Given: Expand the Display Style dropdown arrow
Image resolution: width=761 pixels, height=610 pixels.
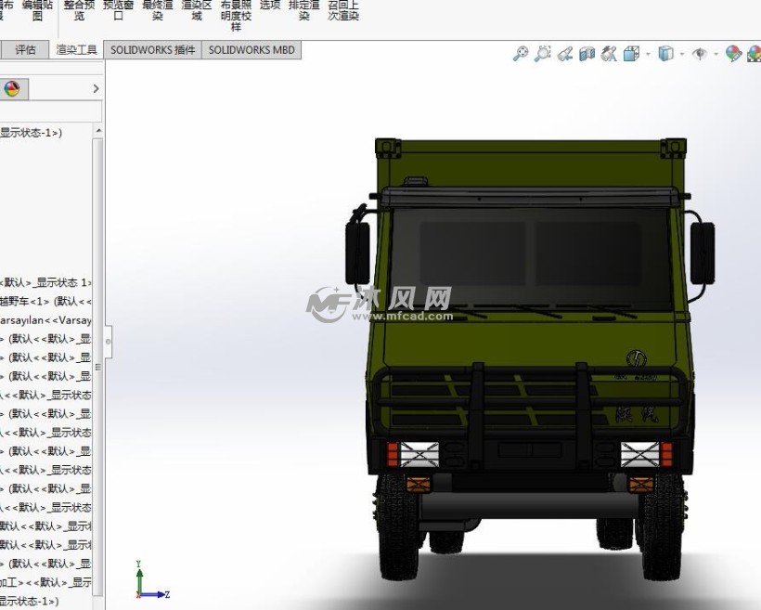Looking at the screenshot, I should tap(681, 55).
